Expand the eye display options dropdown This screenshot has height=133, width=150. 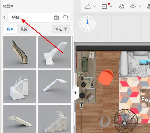point(140,7)
